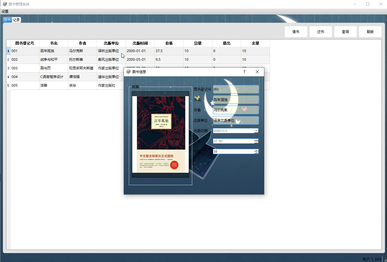Click the up stepper next to 价格 37.50
The image size is (387, 262).
pyautogui.click(x=256, y=140)
